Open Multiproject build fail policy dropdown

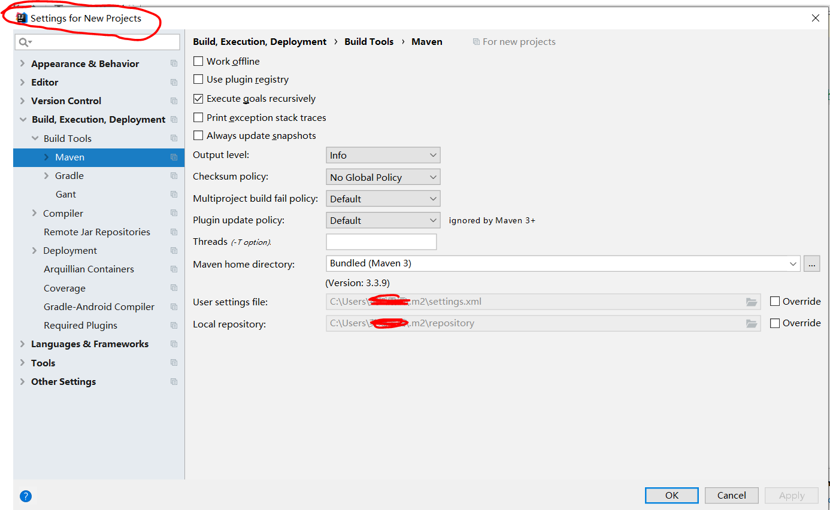coord(383,199)
